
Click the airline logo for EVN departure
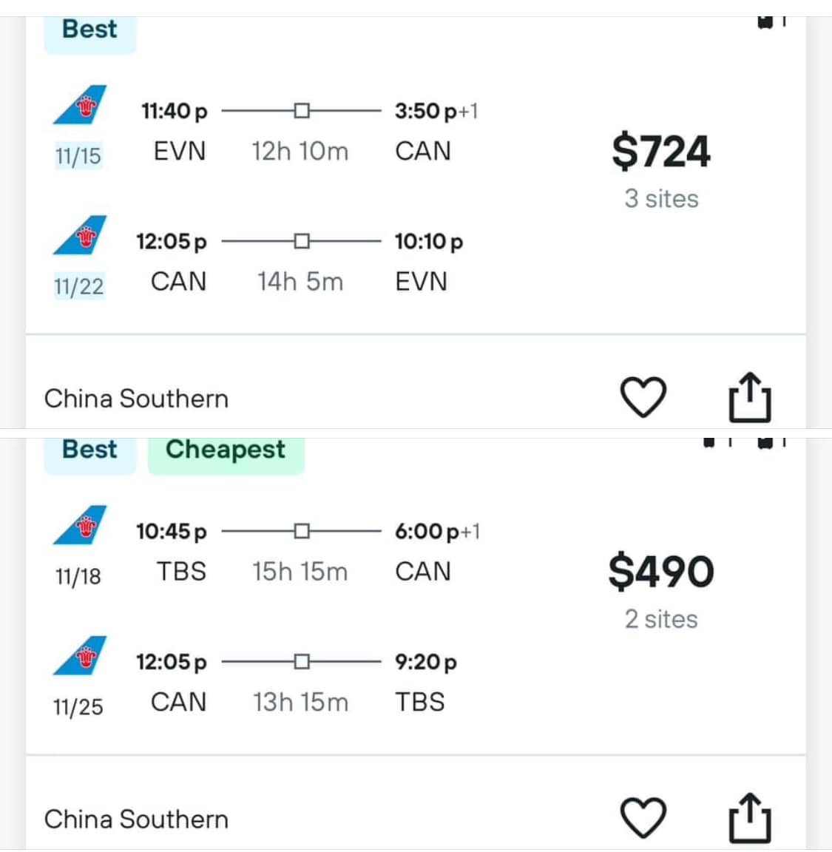click(x=80, y=104)
